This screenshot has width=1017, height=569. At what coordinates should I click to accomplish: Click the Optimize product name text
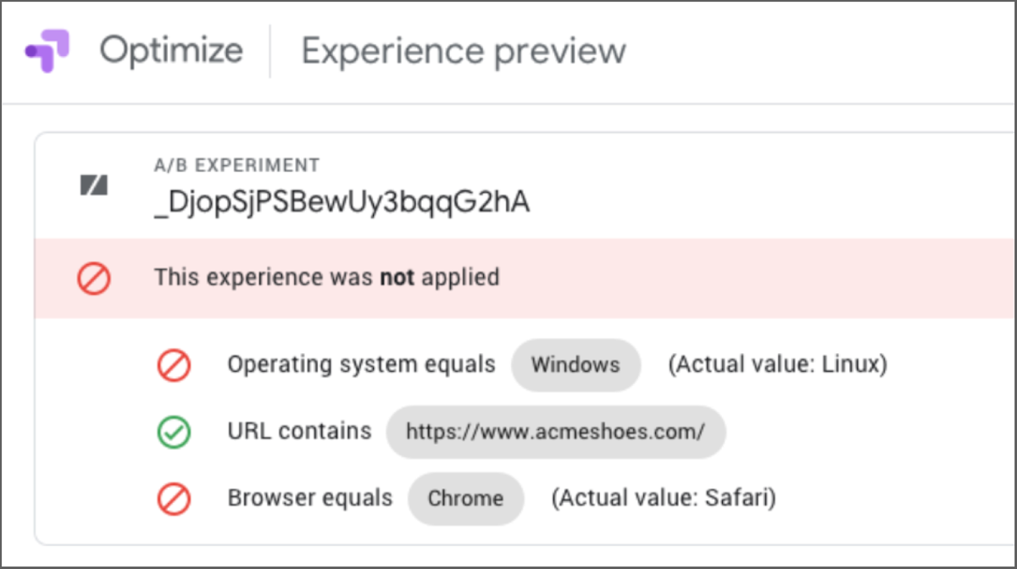(x=170, y=50)
